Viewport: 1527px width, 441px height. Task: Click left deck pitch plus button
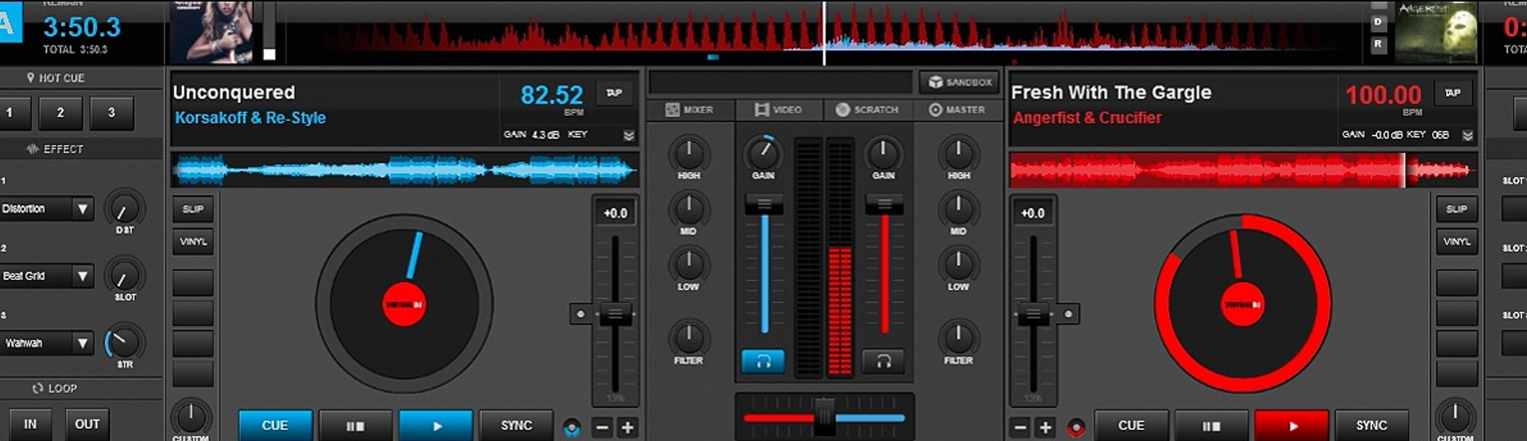coord(627,427)
